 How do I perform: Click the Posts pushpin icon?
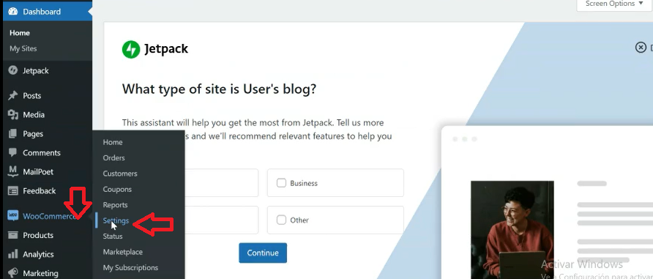13,95
